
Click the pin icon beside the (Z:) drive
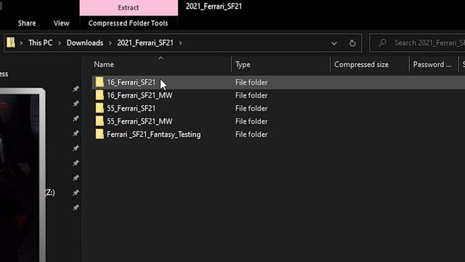[76, 192]
